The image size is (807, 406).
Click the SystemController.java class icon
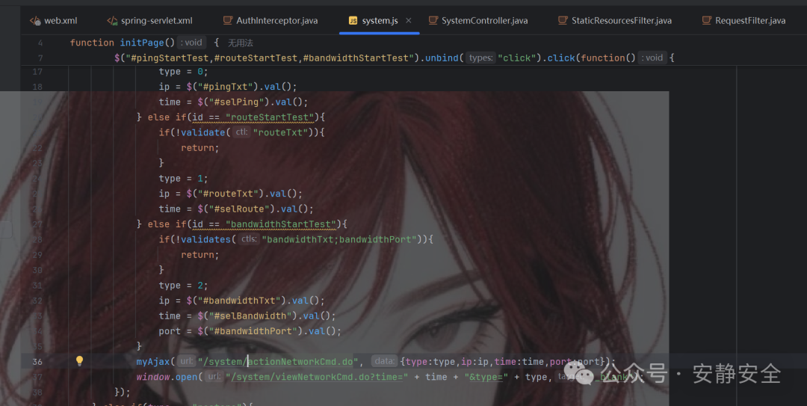pos(433,21)
